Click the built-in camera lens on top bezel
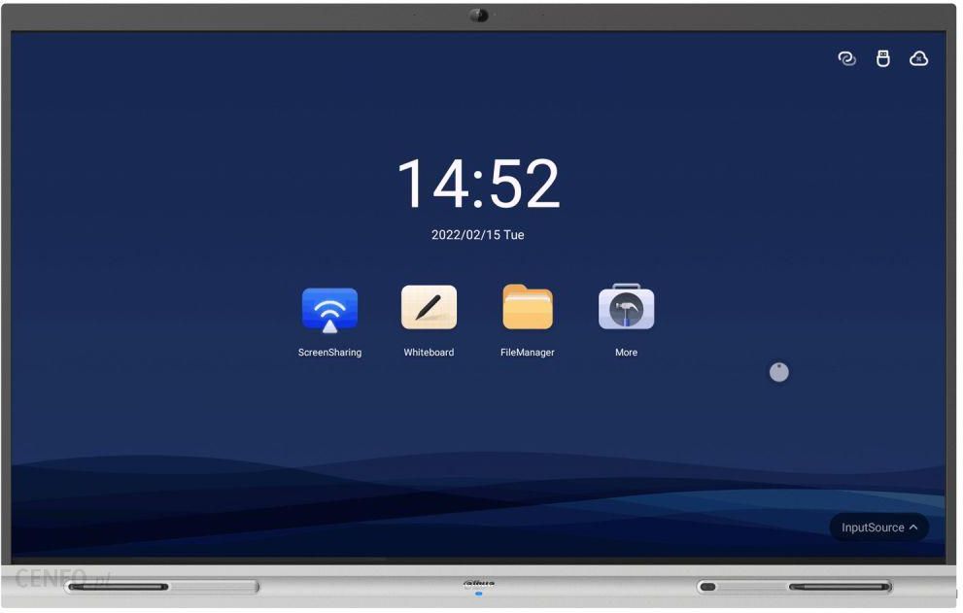The height and width of the screenshot is (613, 963). tap(478, 16)
